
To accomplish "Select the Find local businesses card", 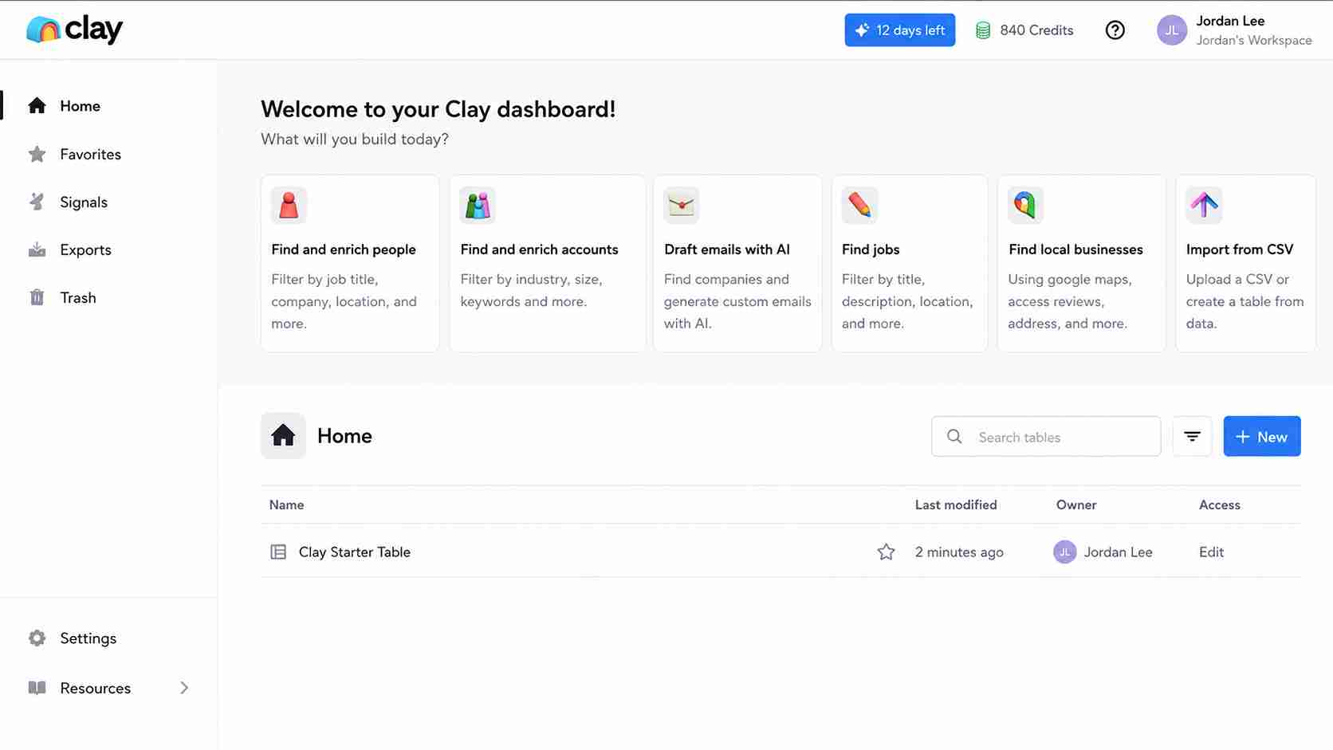I will 1081,263.
